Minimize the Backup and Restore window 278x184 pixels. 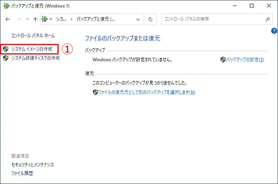tap(235, 6)
